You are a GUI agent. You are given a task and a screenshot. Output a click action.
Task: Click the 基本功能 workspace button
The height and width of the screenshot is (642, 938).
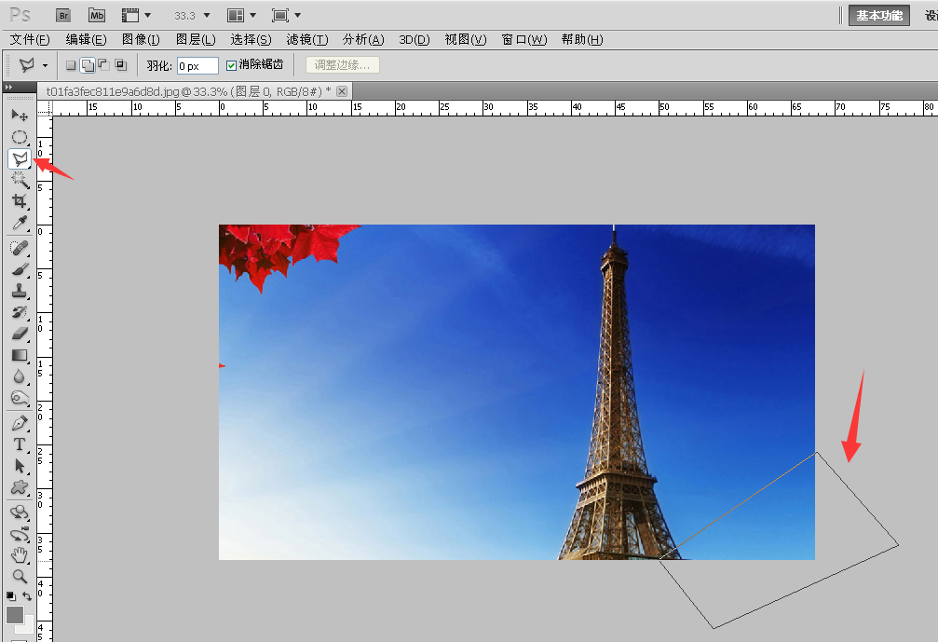click(x=878, y=16)
